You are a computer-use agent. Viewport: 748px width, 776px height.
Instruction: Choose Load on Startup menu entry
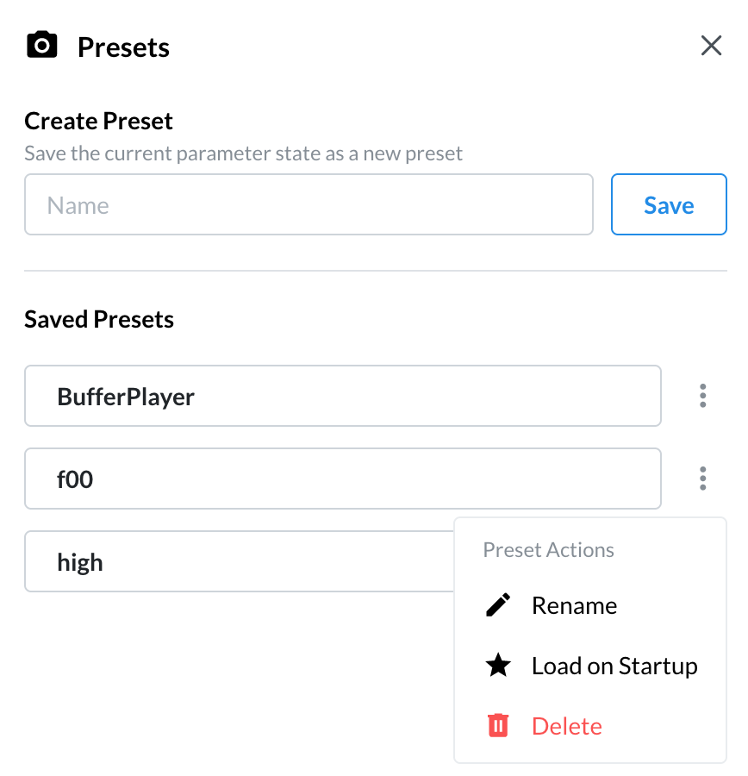[590, 665]
